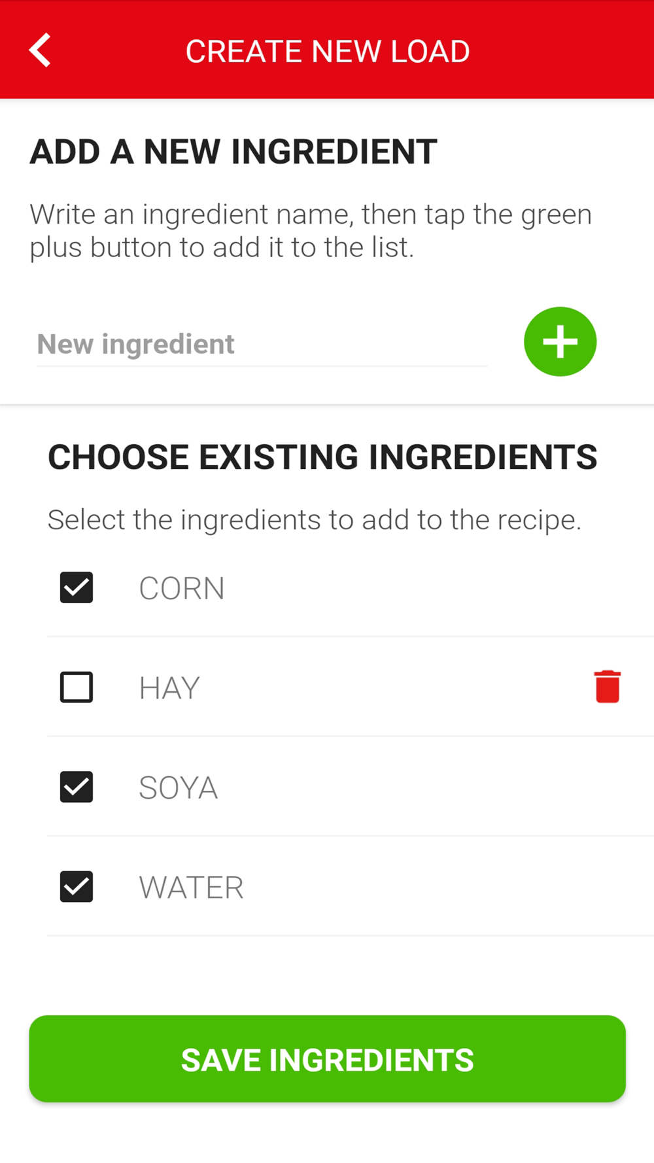
Task: Check the HAY checkbox
Action: 77,687
